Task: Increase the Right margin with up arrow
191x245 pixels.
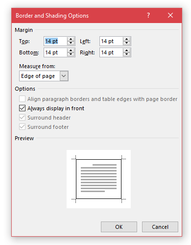Action: coord(126,50)
